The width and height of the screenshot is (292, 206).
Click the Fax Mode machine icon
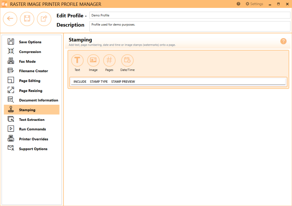(11, 61)
